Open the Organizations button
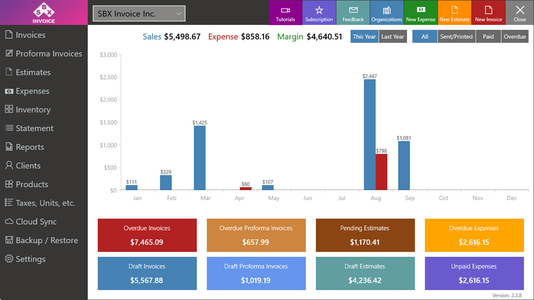This screenshot has width=534, height=300. point(387,13)
